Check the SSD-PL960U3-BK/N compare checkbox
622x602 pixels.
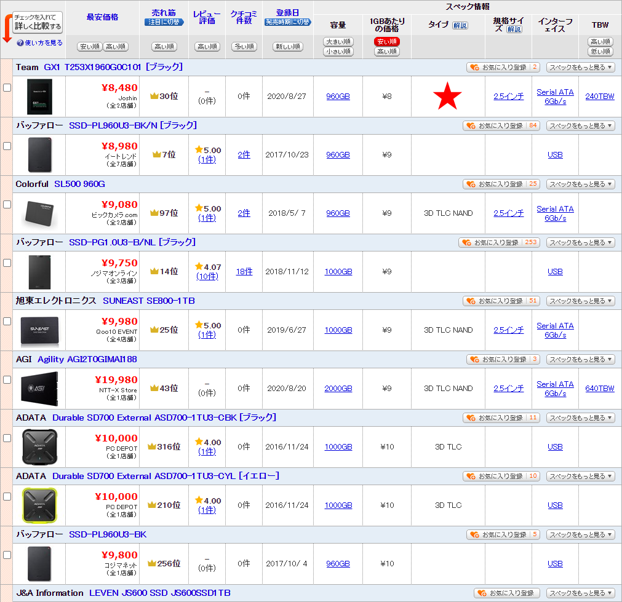click(x=7, y=146)
